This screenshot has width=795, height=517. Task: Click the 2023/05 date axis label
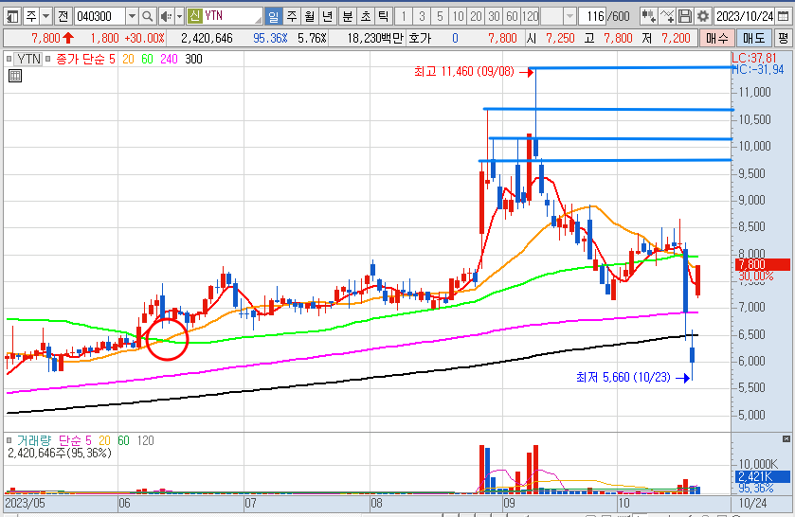pyautogui.click(x=25, y=504)
